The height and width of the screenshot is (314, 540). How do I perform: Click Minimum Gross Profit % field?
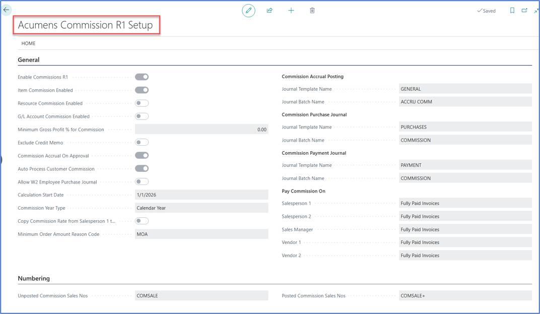[x=201, y=129]
